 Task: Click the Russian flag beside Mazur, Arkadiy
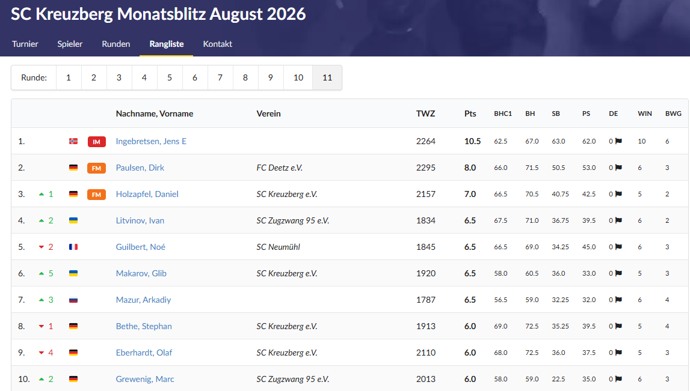coord(73,300)
